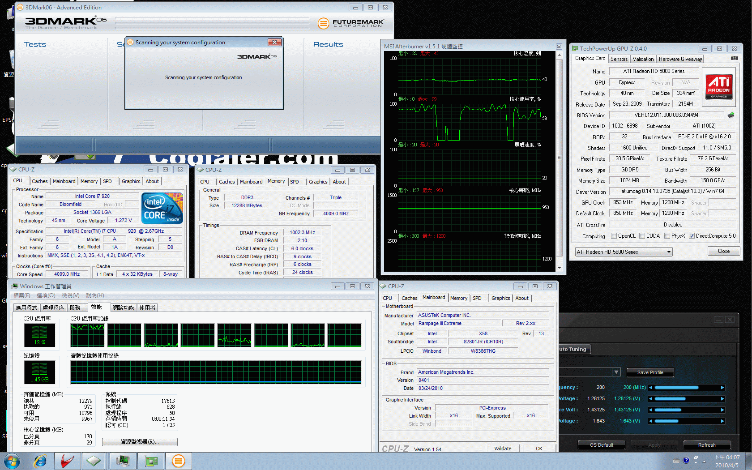This screenshot has width=752, height=470.
Task: Lower 1.643 V with its left arrow
Action: coord(650,421)
